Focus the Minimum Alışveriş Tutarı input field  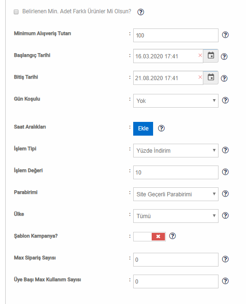[176, 35]
